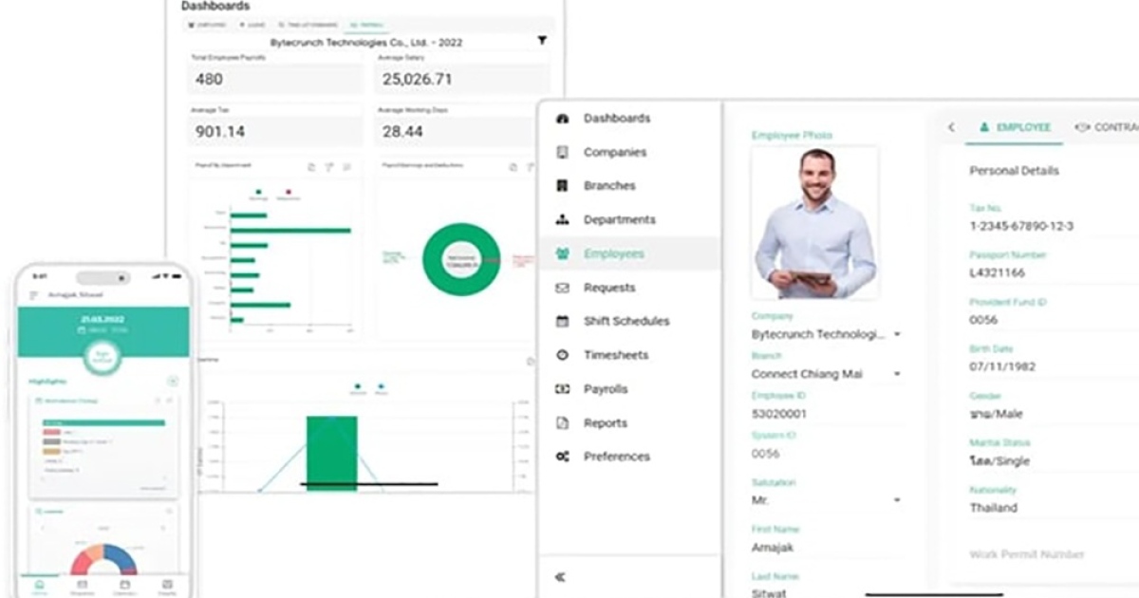Click the Requests envelope icon
1139x598 pixels.
(x=562, y=288)
